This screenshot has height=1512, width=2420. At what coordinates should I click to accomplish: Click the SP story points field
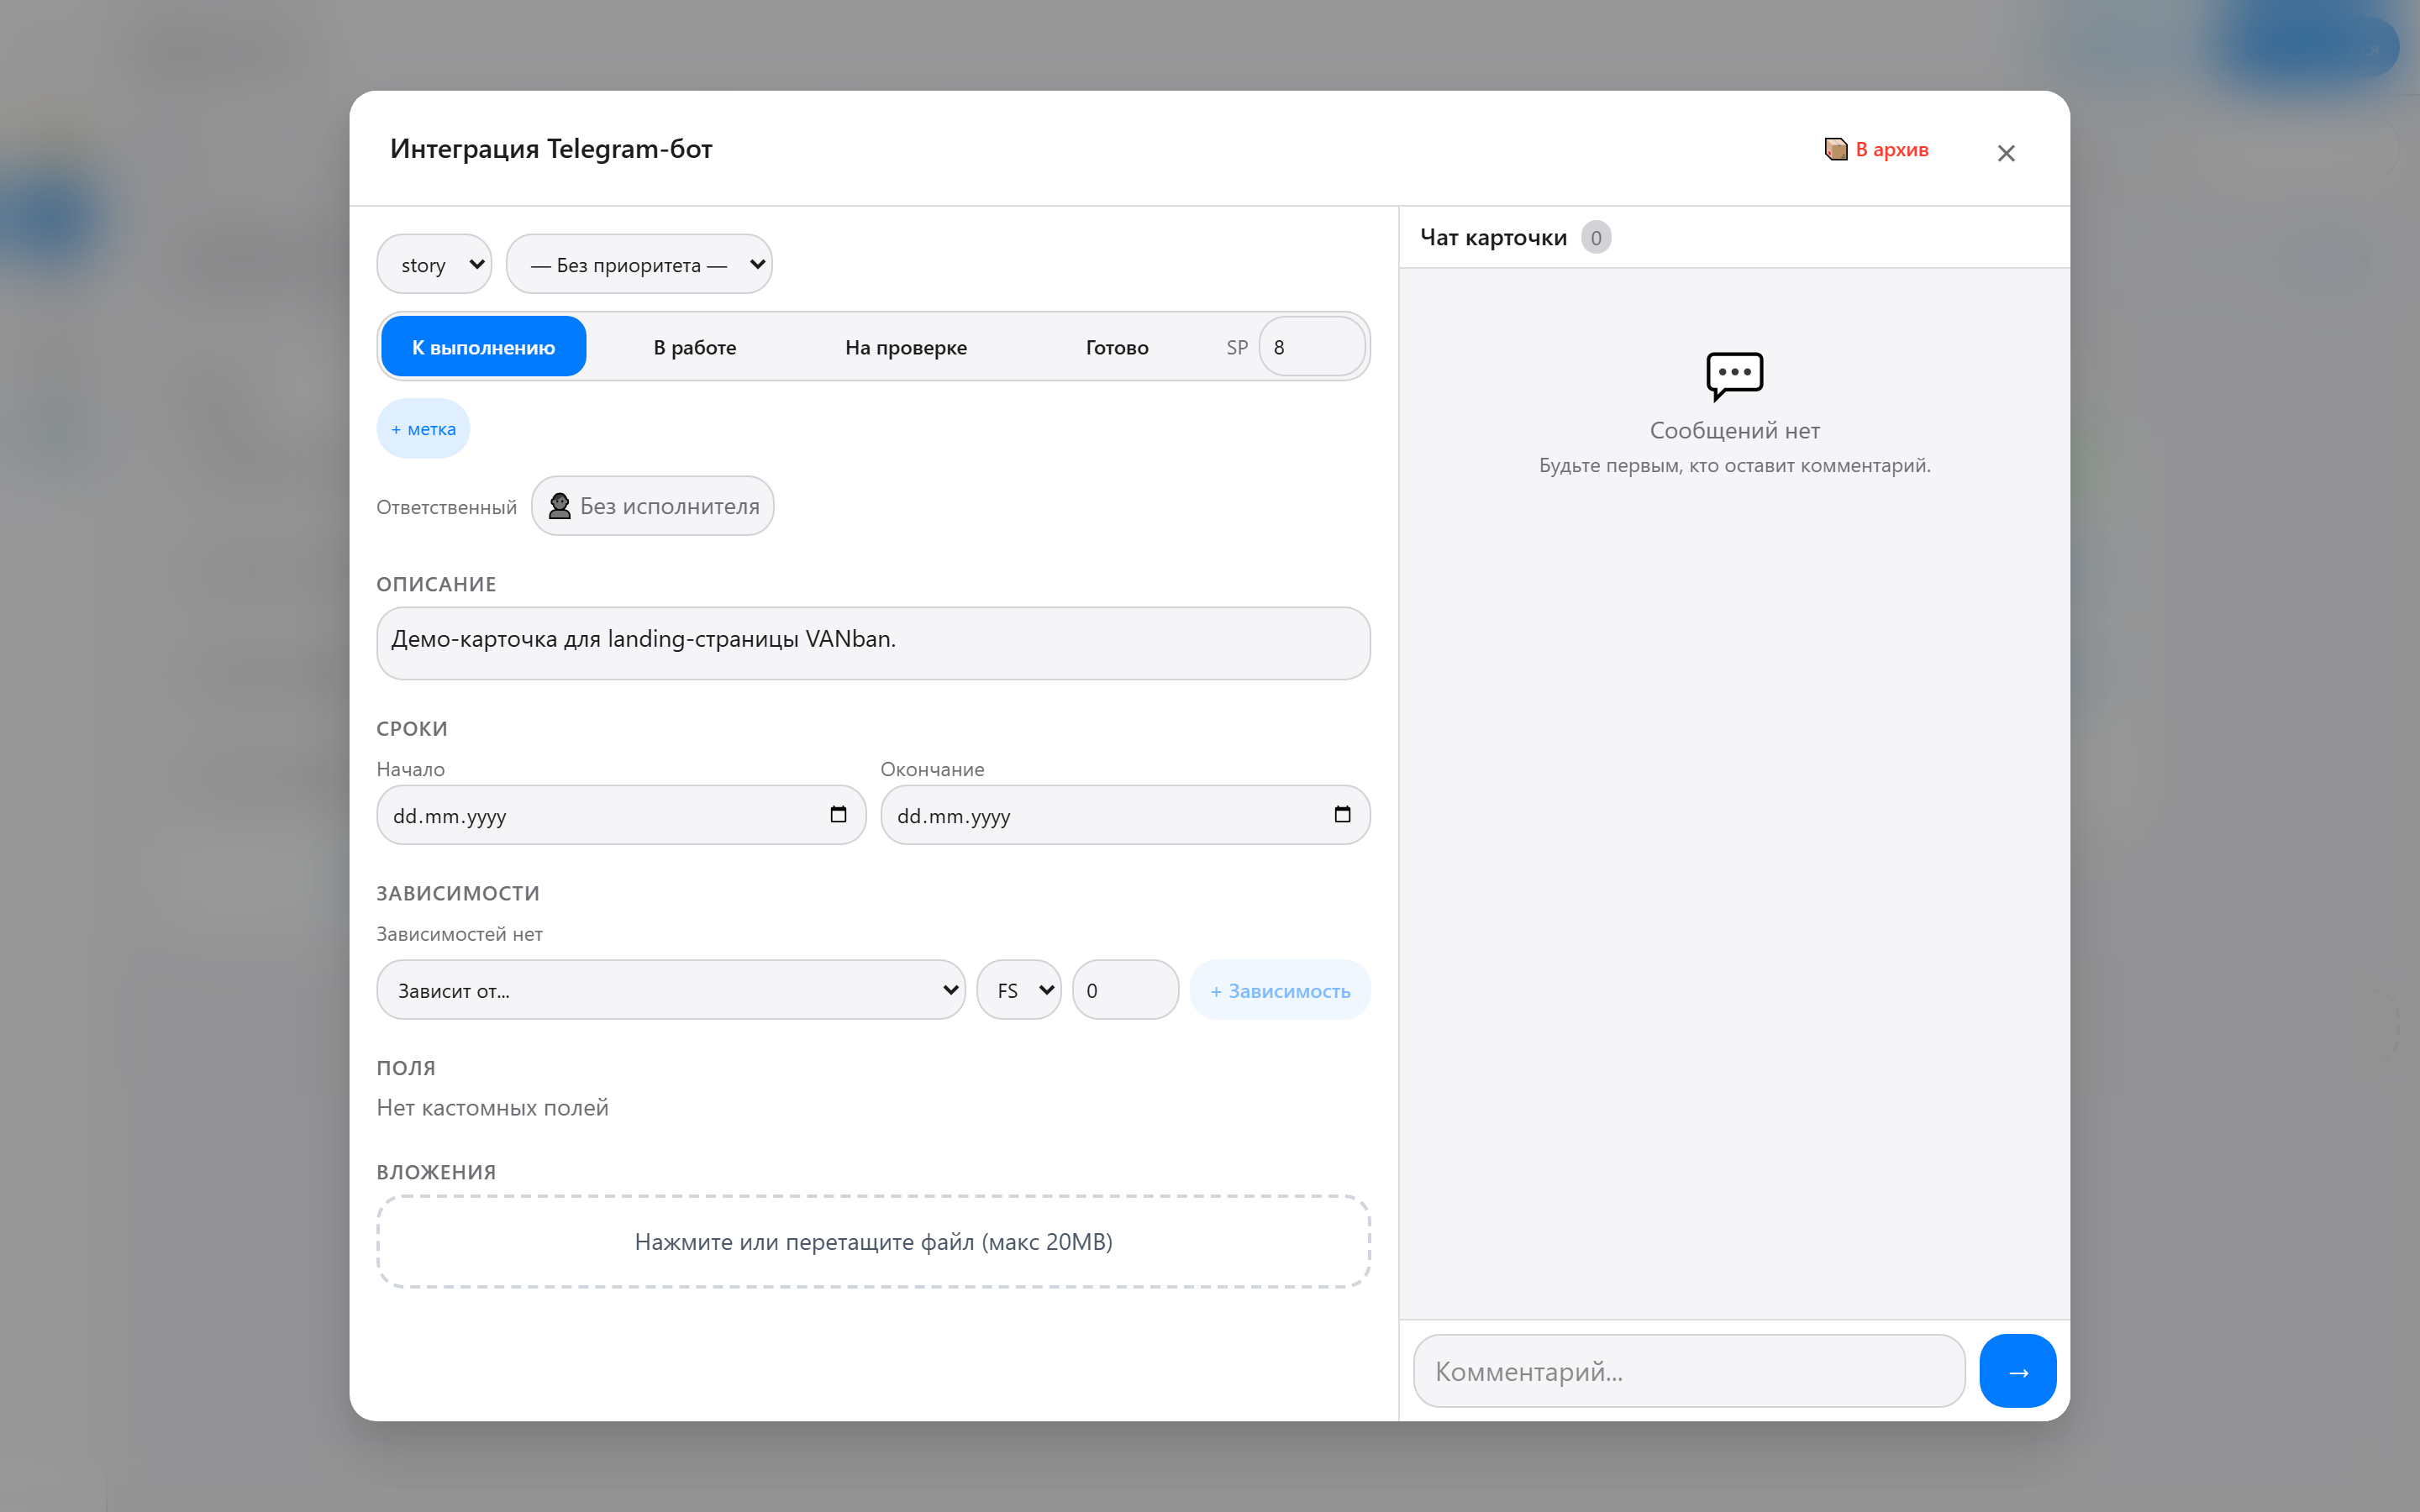pos(1312,347)
